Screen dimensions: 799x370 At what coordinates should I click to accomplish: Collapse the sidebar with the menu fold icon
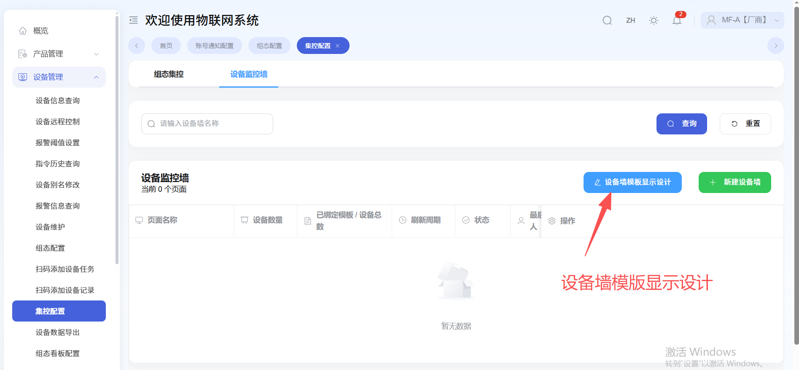pyautogui.click(x=133, y=20)
